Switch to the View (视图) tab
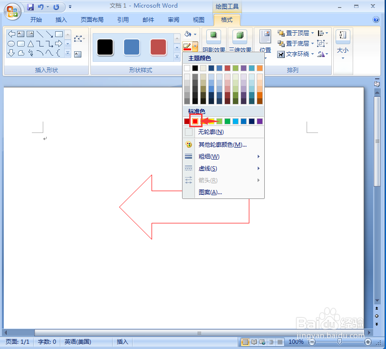386x349 pixels. (198, 19)
